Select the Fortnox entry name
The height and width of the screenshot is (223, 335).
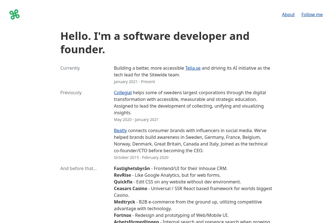pos(123,215)
